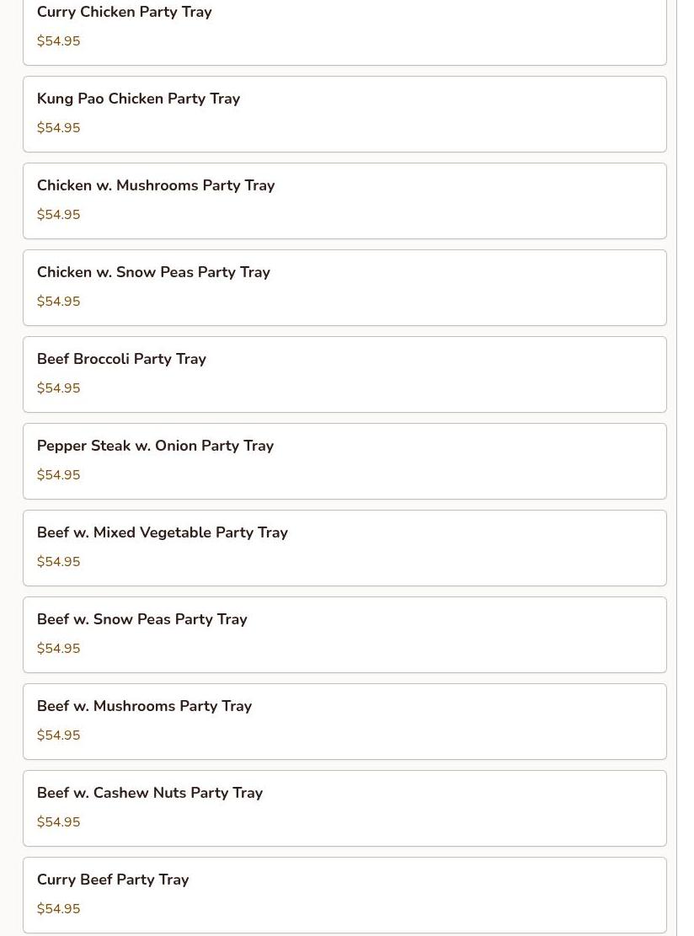694x936 pixels.
Task: Click the Kung Pao Chicken tray price
Action: point(59,128)
